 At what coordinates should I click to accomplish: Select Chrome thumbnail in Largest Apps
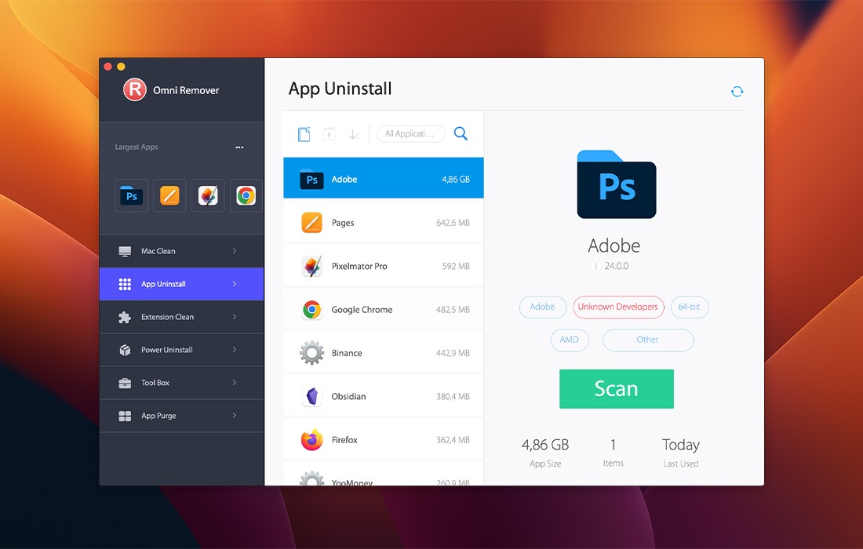point(246,195)
